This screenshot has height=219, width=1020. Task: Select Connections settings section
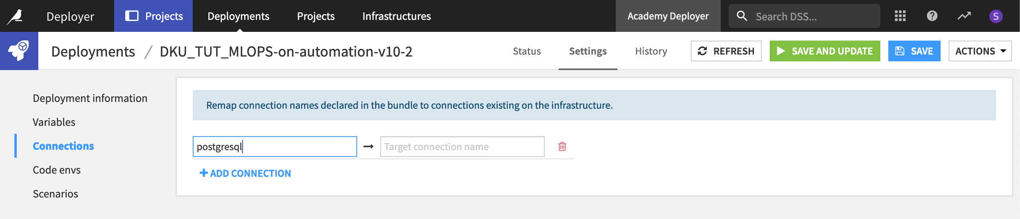coord(63,146)
